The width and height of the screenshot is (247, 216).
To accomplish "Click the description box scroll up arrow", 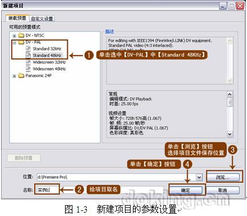I will pos(230,41).
